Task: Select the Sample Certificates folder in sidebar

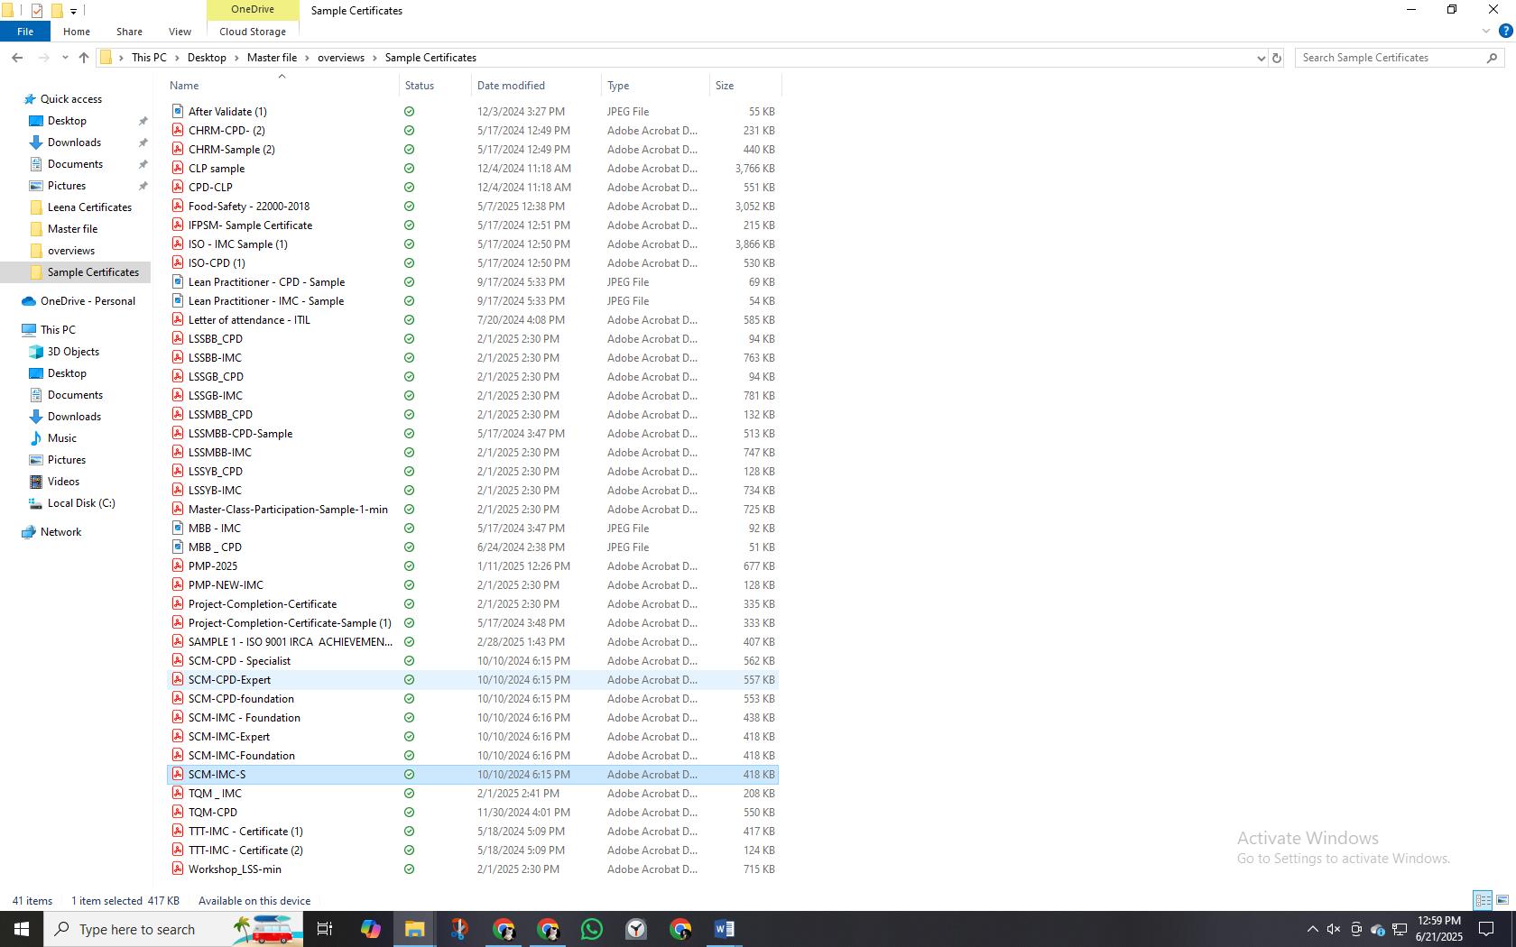Action: click(93, 272)
